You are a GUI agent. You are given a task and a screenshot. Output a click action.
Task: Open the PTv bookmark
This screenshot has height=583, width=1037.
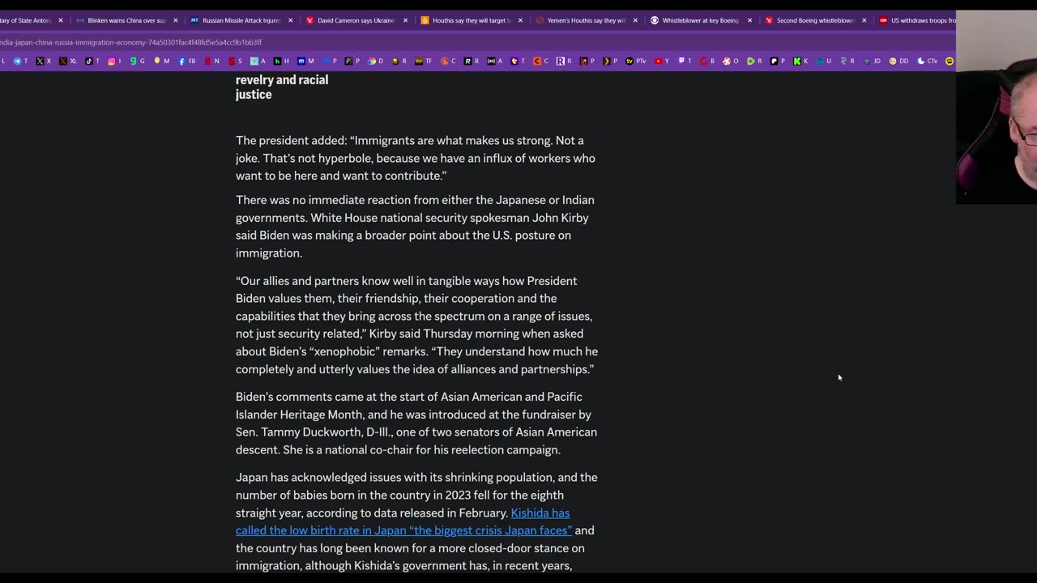[635, 61]
